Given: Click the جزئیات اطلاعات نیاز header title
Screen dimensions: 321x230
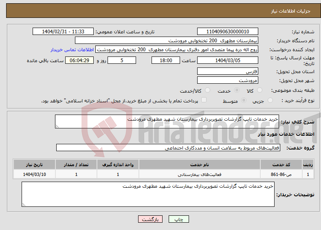Looking at the screenshot, I should click(x=291, y=11).
